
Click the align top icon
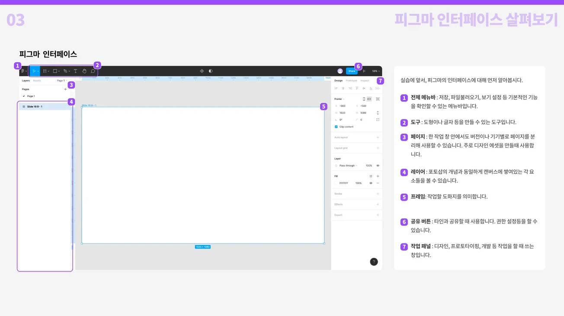357,88
